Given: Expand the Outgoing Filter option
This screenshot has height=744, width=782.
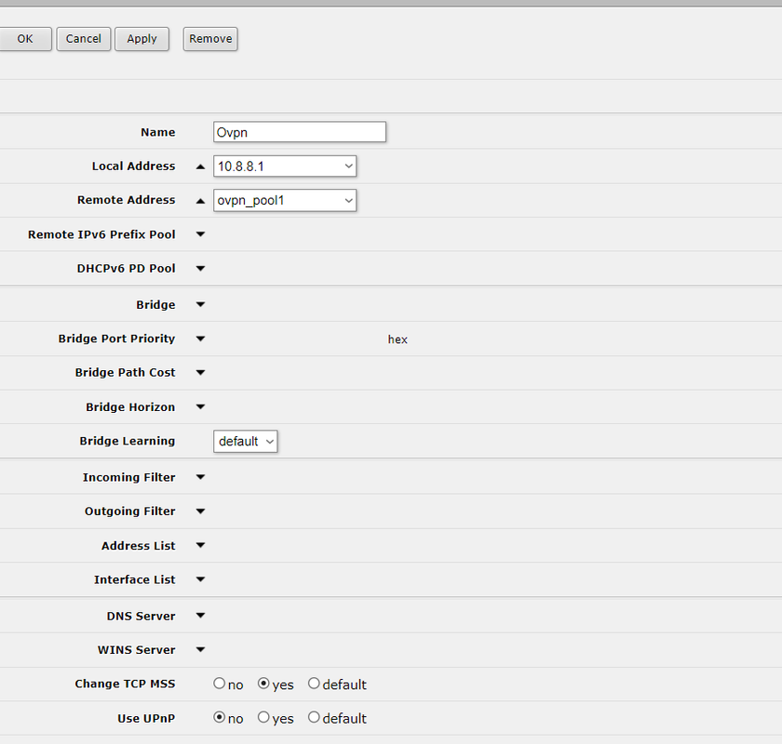Looking at the screenshot, I should [200, 511].
